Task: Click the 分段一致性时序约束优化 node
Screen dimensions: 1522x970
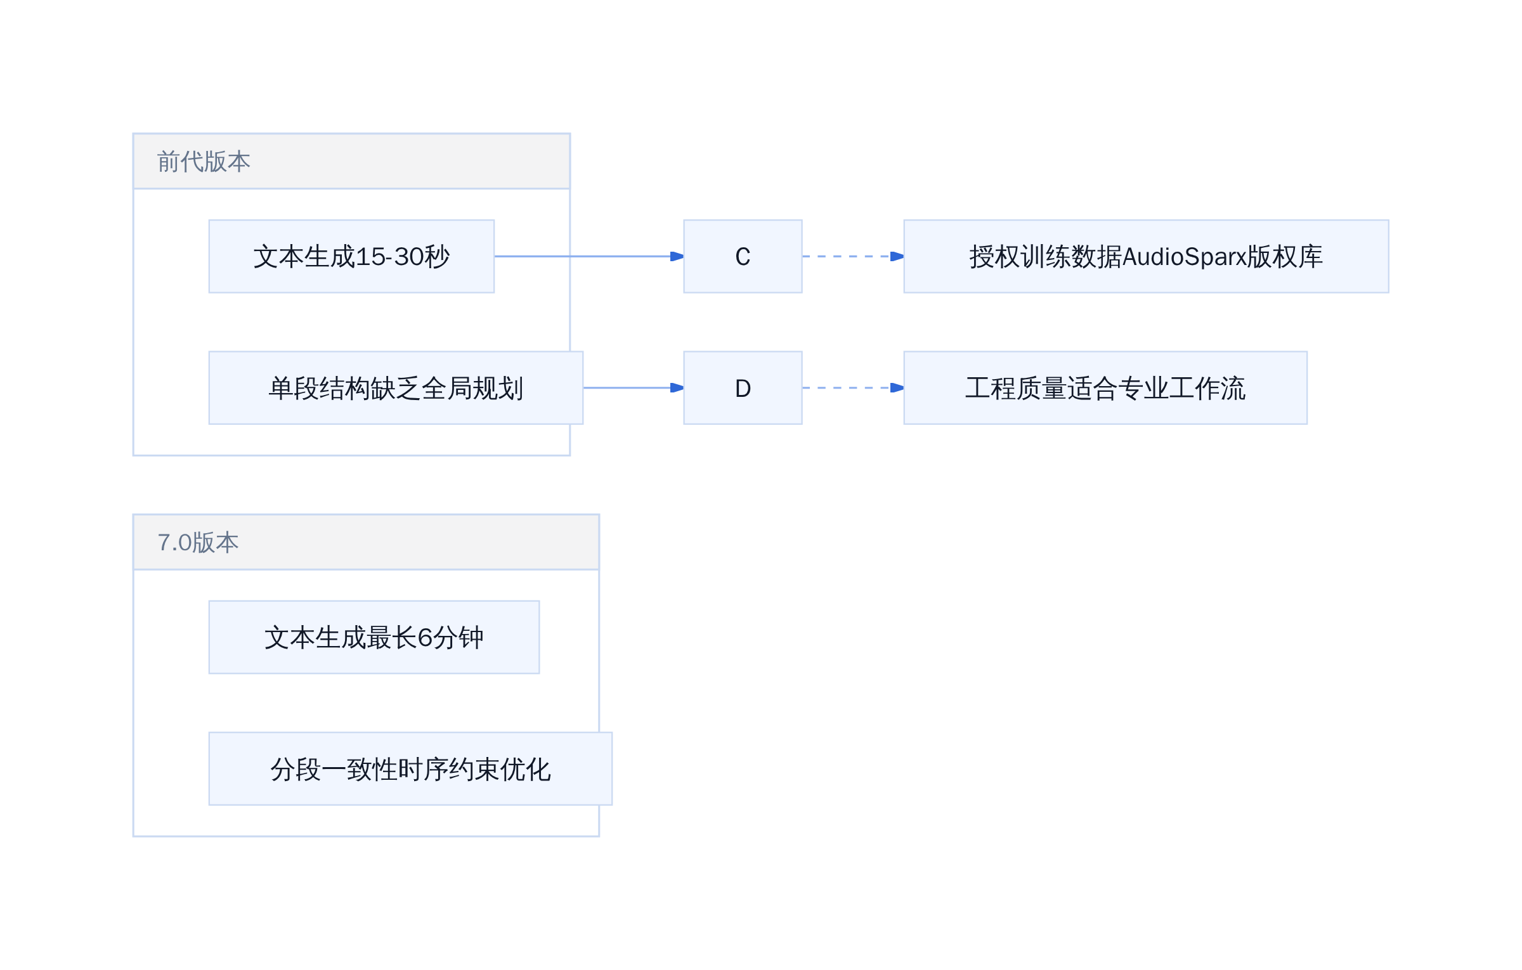Action: [410, 768]
